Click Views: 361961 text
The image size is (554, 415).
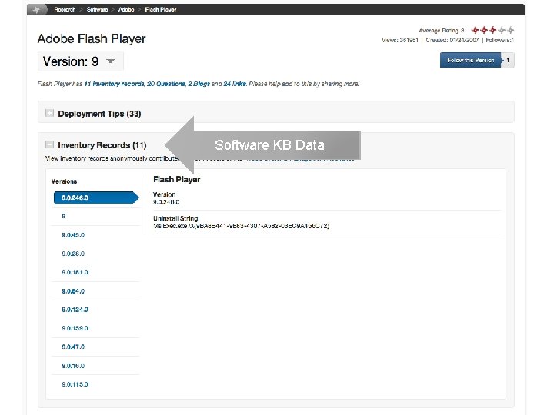click(399, 40)
